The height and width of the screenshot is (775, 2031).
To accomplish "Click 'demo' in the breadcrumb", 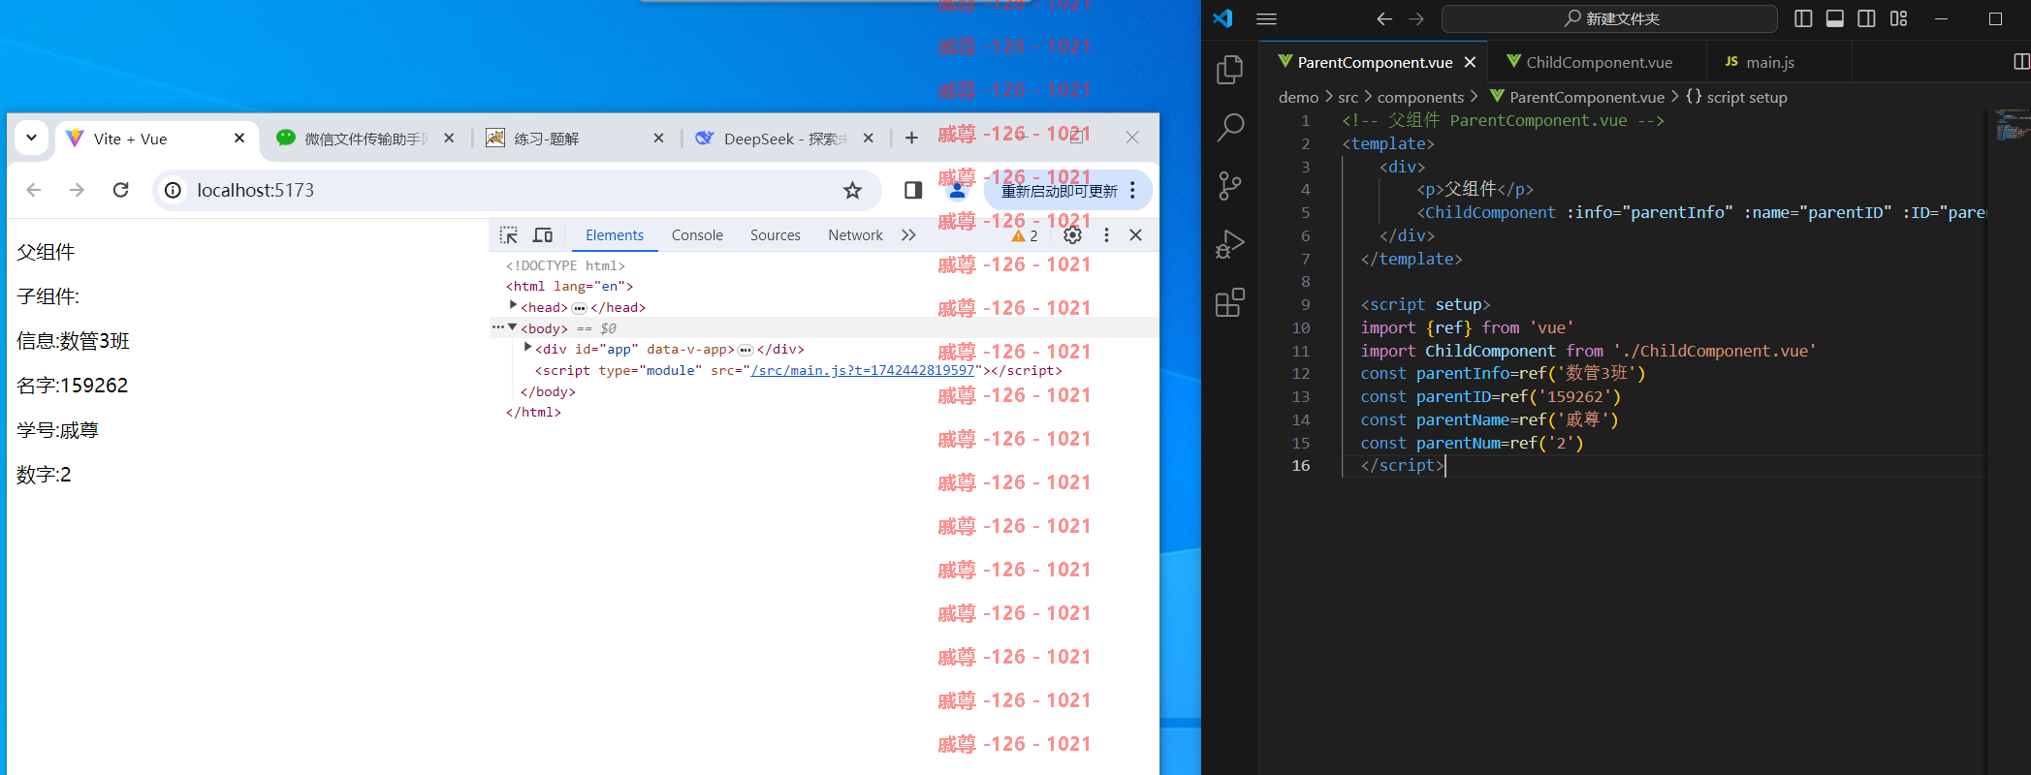I will (1298, 97).
